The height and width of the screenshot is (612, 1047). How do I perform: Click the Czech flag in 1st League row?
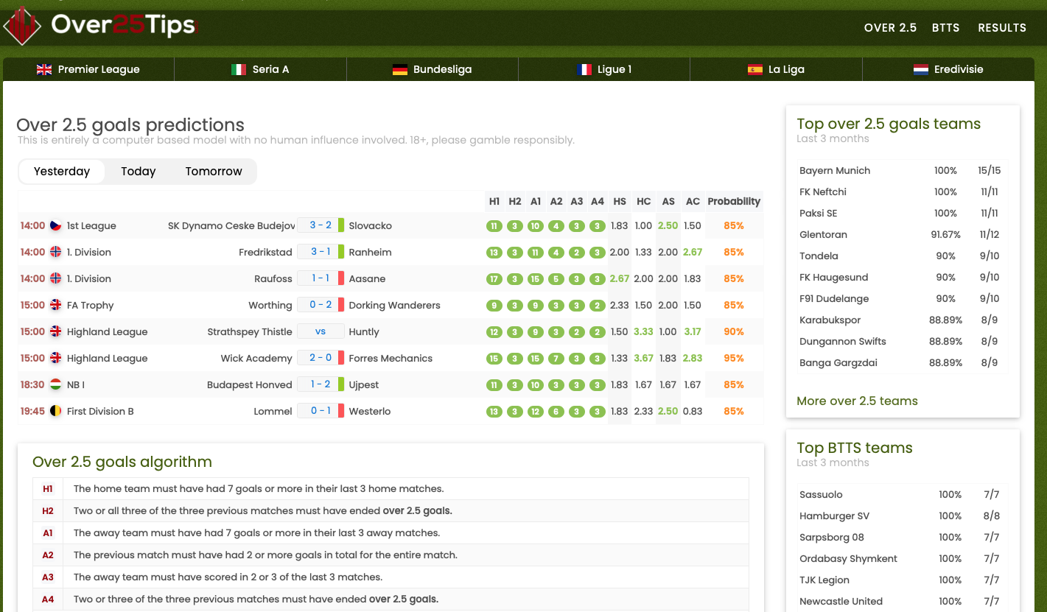point(55,225)
